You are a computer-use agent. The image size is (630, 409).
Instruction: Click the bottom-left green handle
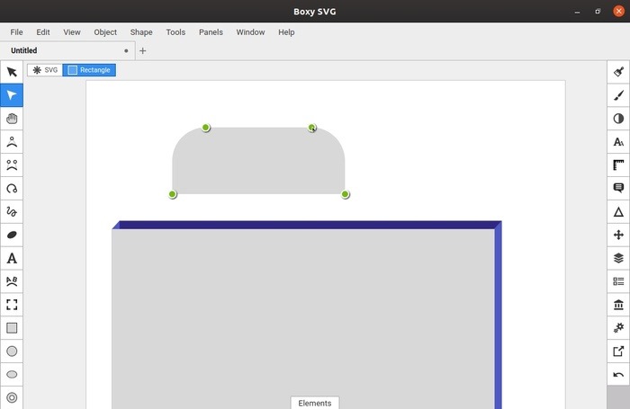coord(173,194)
